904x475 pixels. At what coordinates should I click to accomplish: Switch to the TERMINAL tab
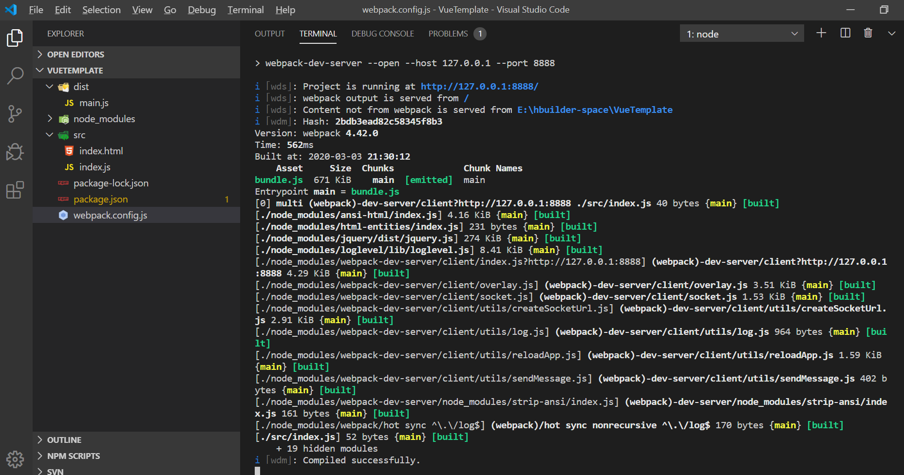click(318, 34)
